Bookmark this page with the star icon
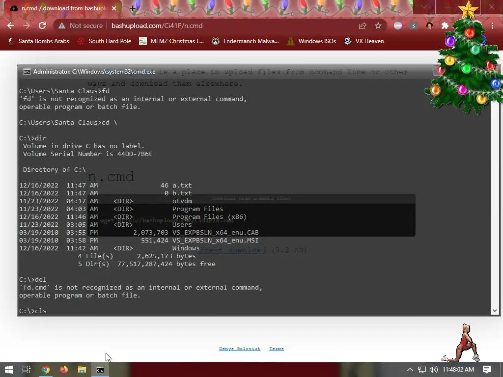Image resolution: width=503 pixels, height=377 pixels. tap(378, 26)
